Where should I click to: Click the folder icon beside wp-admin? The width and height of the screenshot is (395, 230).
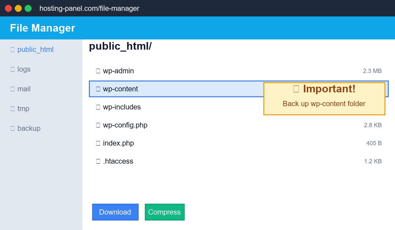[x=98, y=71]
